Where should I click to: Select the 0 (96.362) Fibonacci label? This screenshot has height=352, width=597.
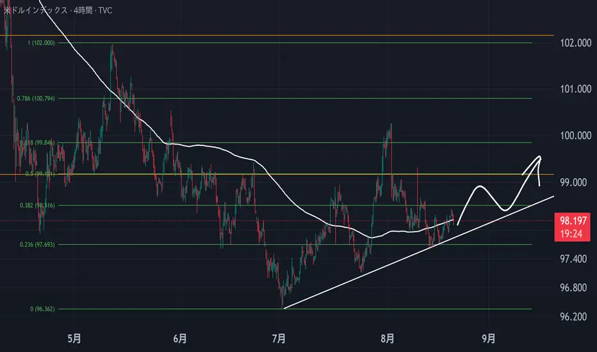43,308
